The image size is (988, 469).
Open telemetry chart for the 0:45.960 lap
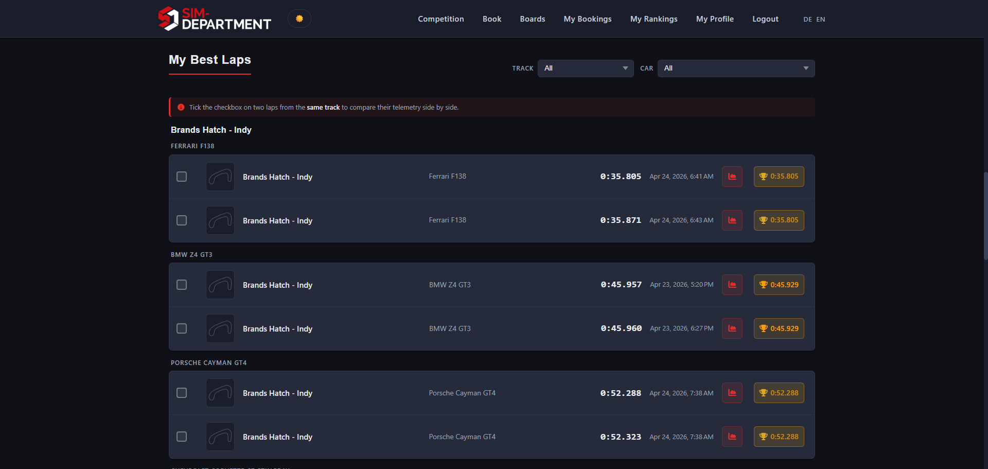tap(732, 328)
